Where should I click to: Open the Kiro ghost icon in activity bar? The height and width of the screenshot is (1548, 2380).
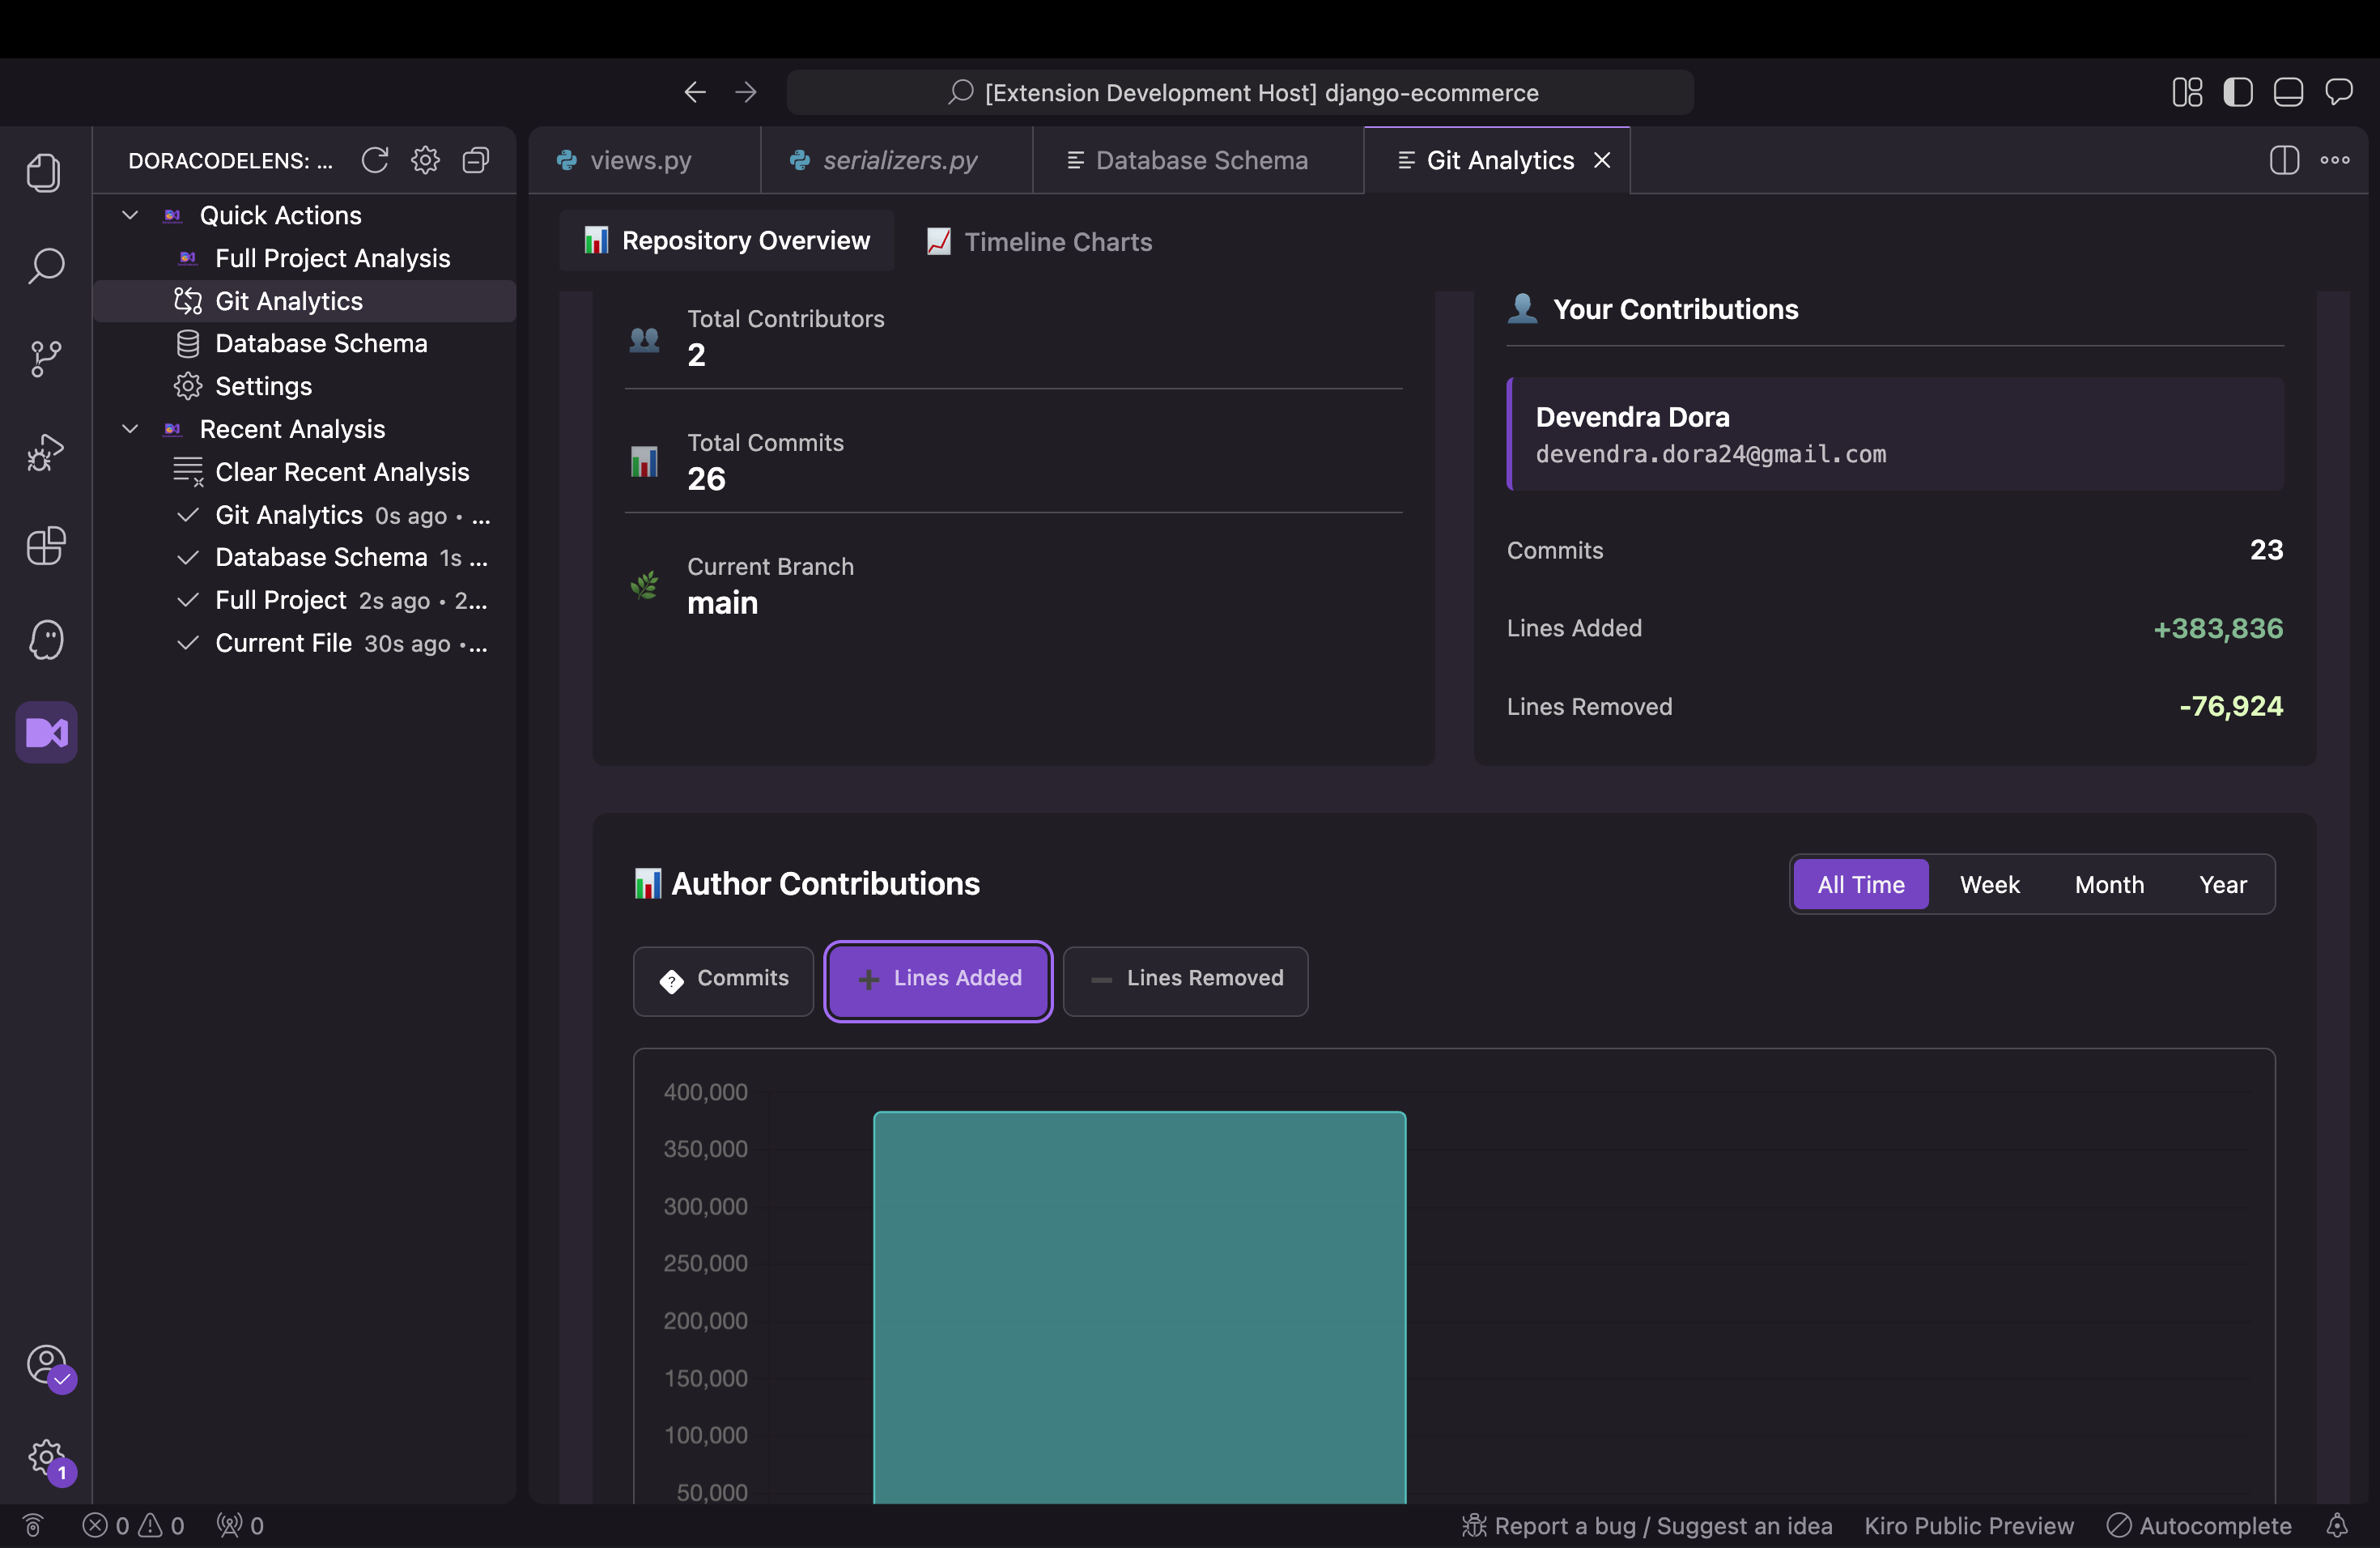tap(46, 640)
